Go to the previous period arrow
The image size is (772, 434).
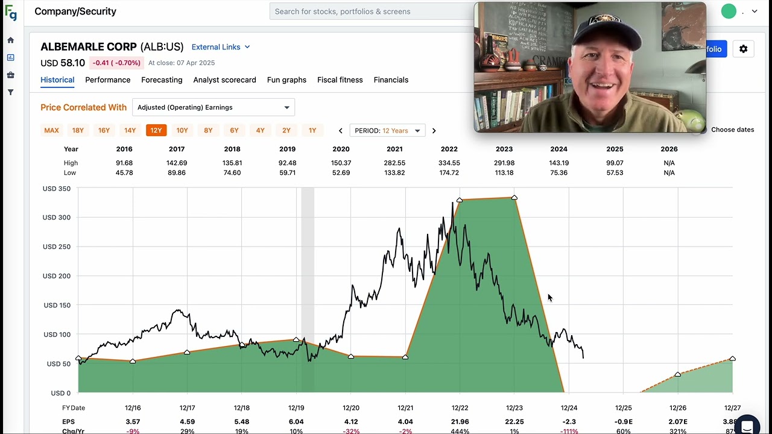point(341,131)
